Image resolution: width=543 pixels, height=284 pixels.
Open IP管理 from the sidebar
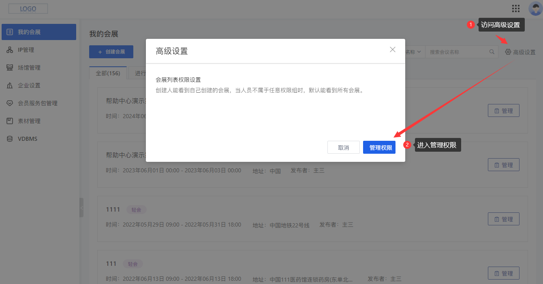[26, 49]
